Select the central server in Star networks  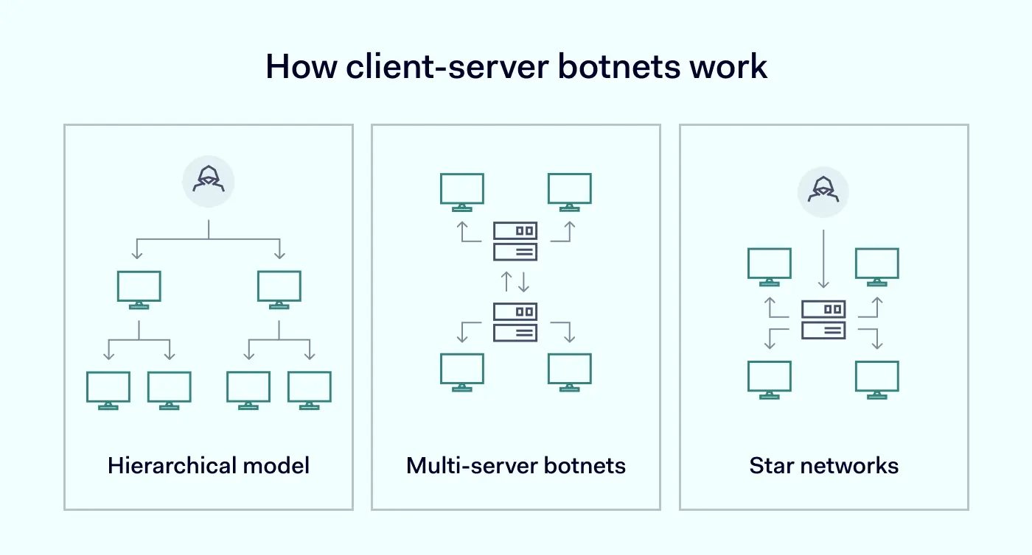(823, 319)
